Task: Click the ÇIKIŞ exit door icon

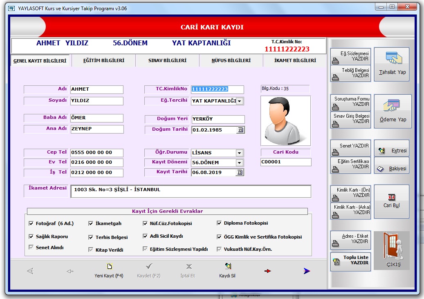Action: [393, 245]
